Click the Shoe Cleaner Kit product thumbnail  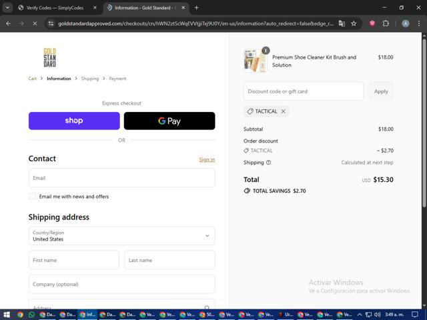click(x=254, y=61)
